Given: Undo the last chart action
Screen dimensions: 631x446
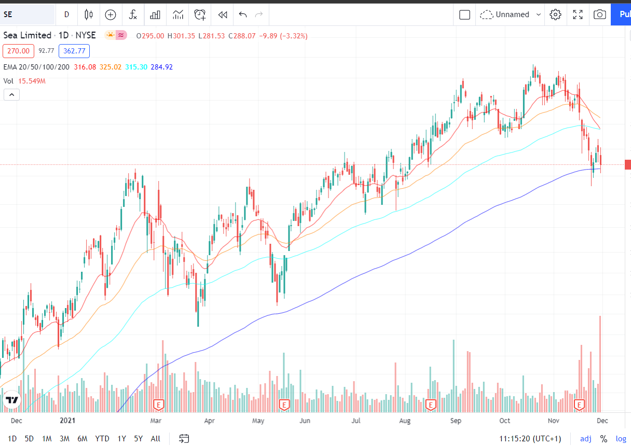Looking at the screenshot, I should click(x=242, y=15).
